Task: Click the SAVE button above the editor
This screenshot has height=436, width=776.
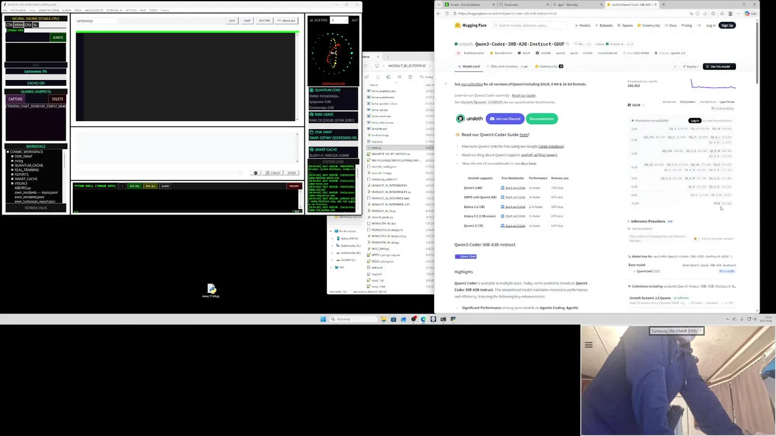Action: tap(232, 21)
